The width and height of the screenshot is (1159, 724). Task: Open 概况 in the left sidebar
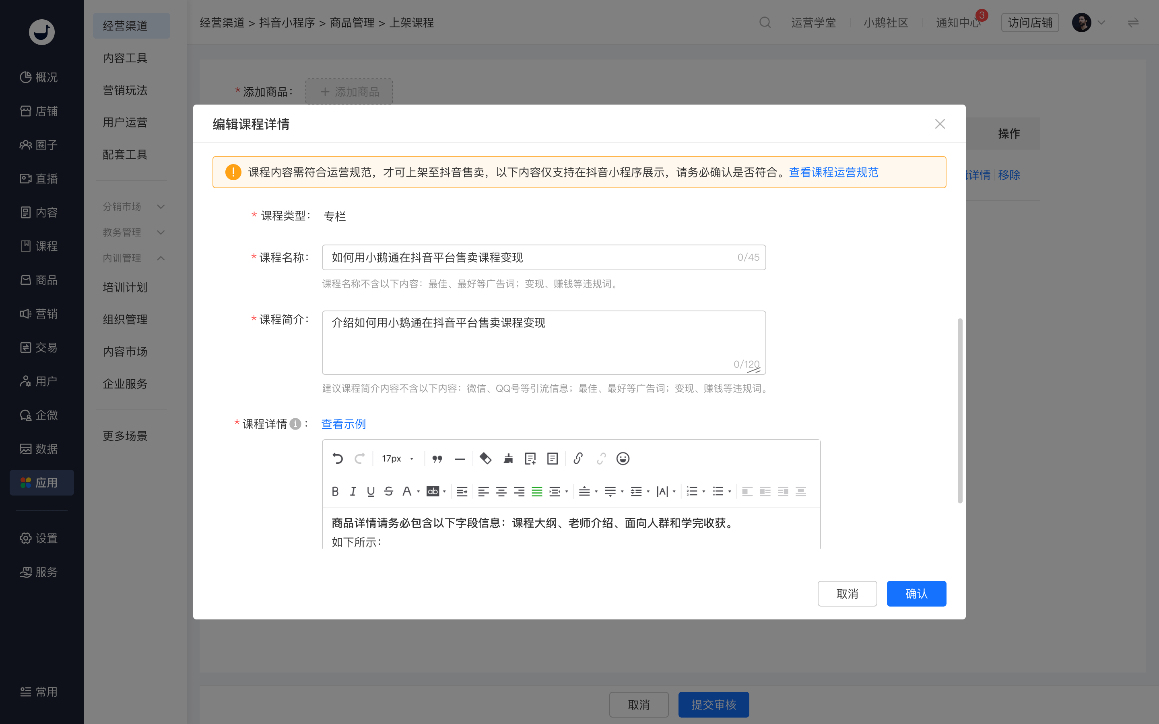pos(39,77)
